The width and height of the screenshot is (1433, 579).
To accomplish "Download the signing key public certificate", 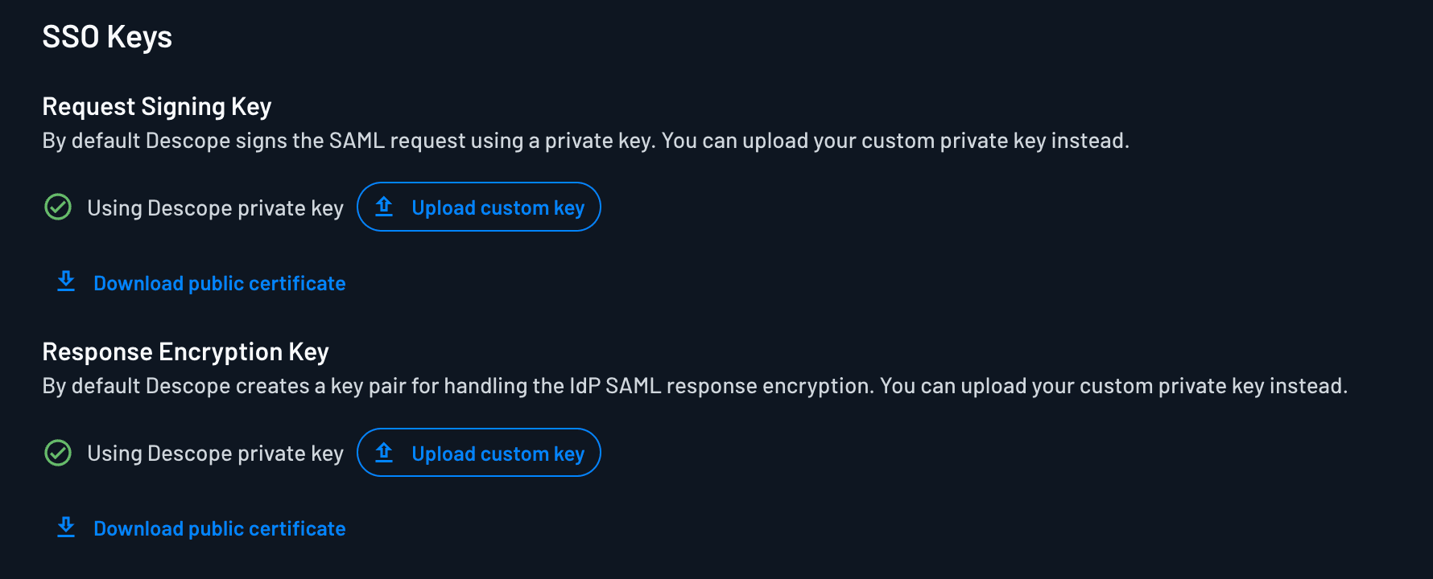I will (219, 283).
